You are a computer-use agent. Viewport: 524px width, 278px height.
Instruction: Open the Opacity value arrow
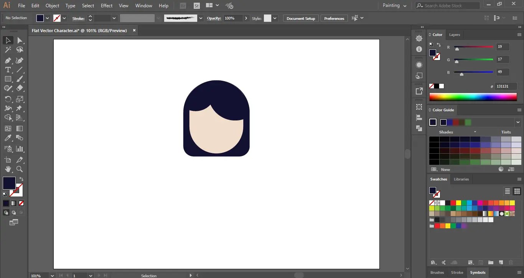(246, 18)
